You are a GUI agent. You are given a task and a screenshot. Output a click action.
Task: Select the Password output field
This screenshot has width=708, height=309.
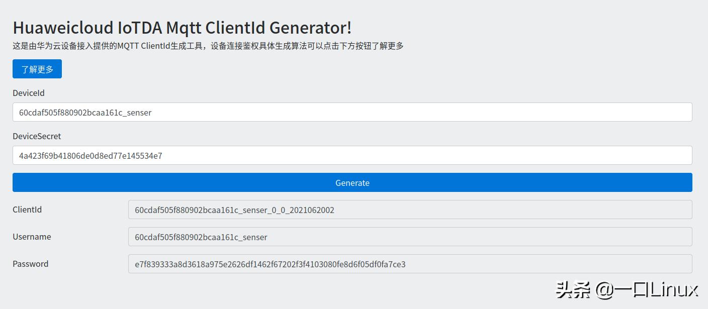tap(410, 264)
